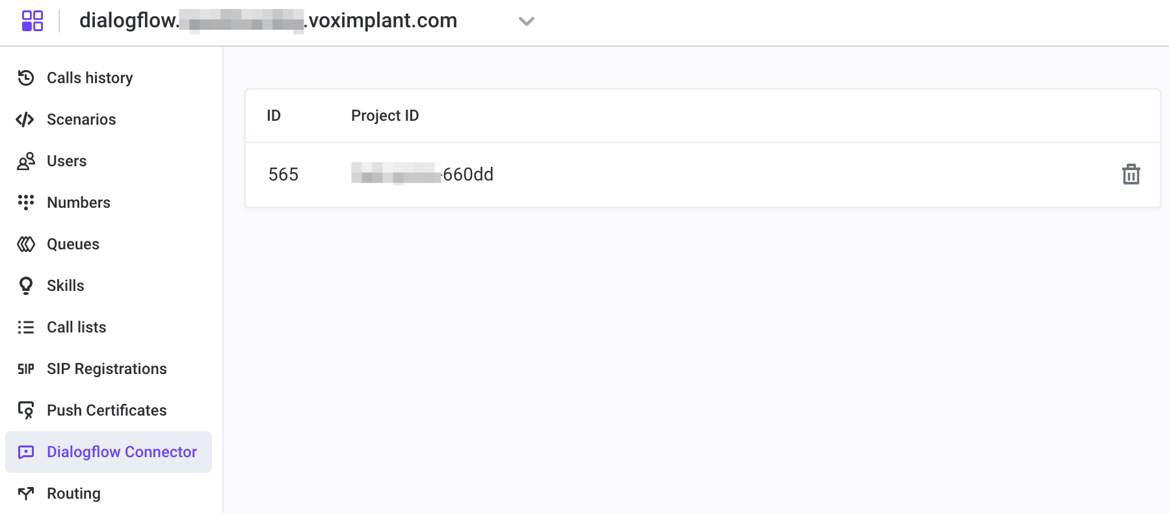Select the SIP Registrations icon
This screenshot has height=513, width=1169.
tap(26, 369)
